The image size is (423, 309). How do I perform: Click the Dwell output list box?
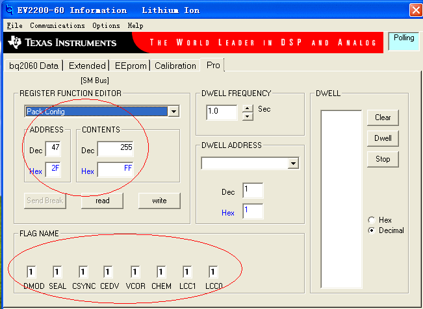pos(341,199)
